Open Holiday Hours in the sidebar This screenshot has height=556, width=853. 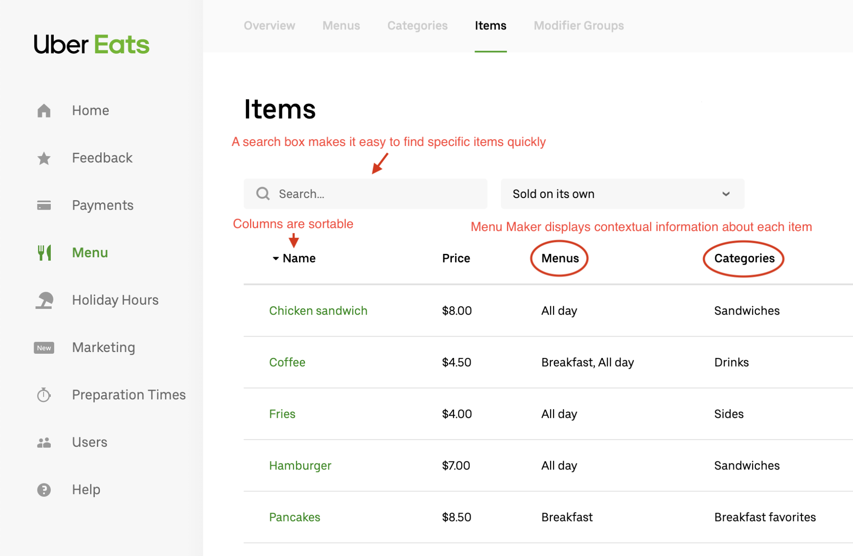(x=115, y=300)
